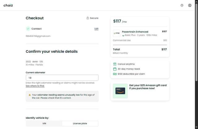Image resolution: width=198 pixels, height=129 pixels.
Task: Open the See where to find link
Action: 35,86
